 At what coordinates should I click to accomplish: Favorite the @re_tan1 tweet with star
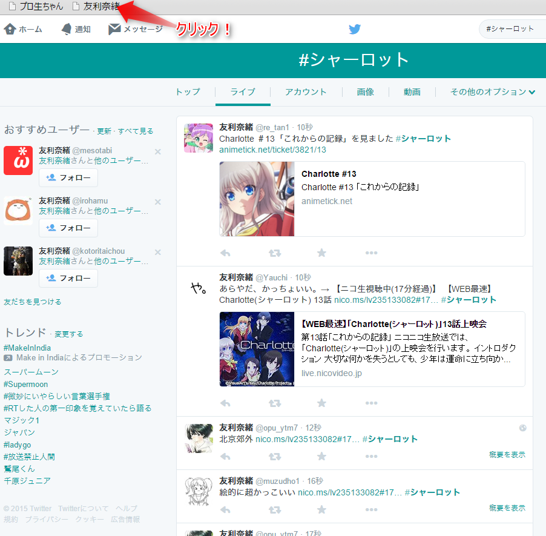[322, 253]
